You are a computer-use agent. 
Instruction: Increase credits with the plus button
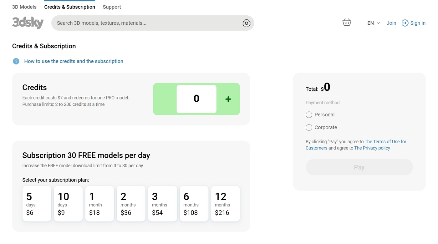point(228,99)
